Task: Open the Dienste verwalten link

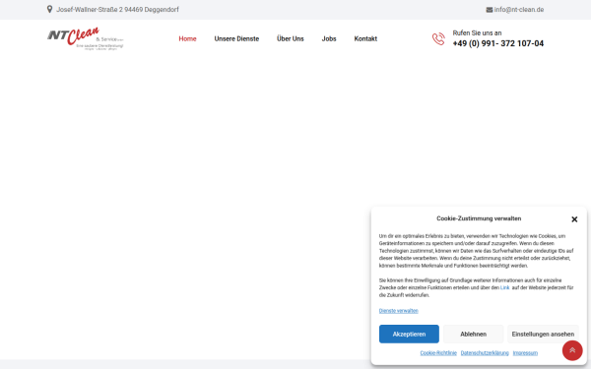Action: tap(398, 311)
